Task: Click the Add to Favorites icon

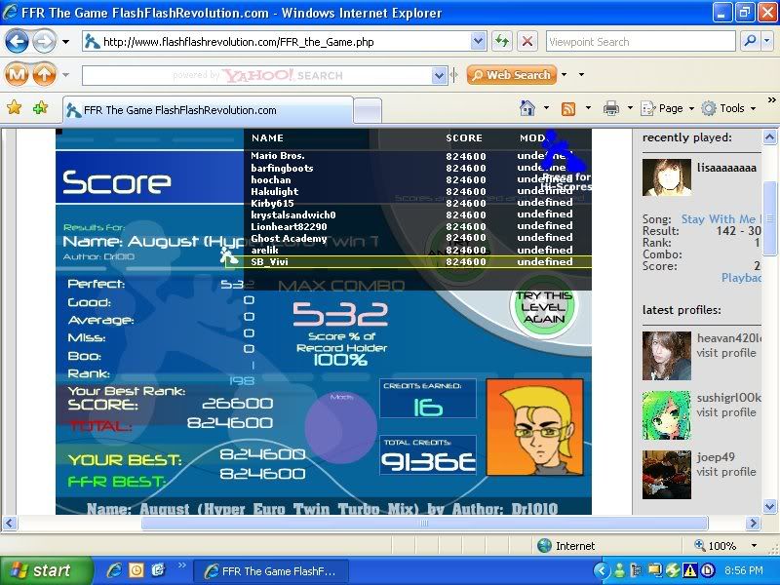Action: 40,108
